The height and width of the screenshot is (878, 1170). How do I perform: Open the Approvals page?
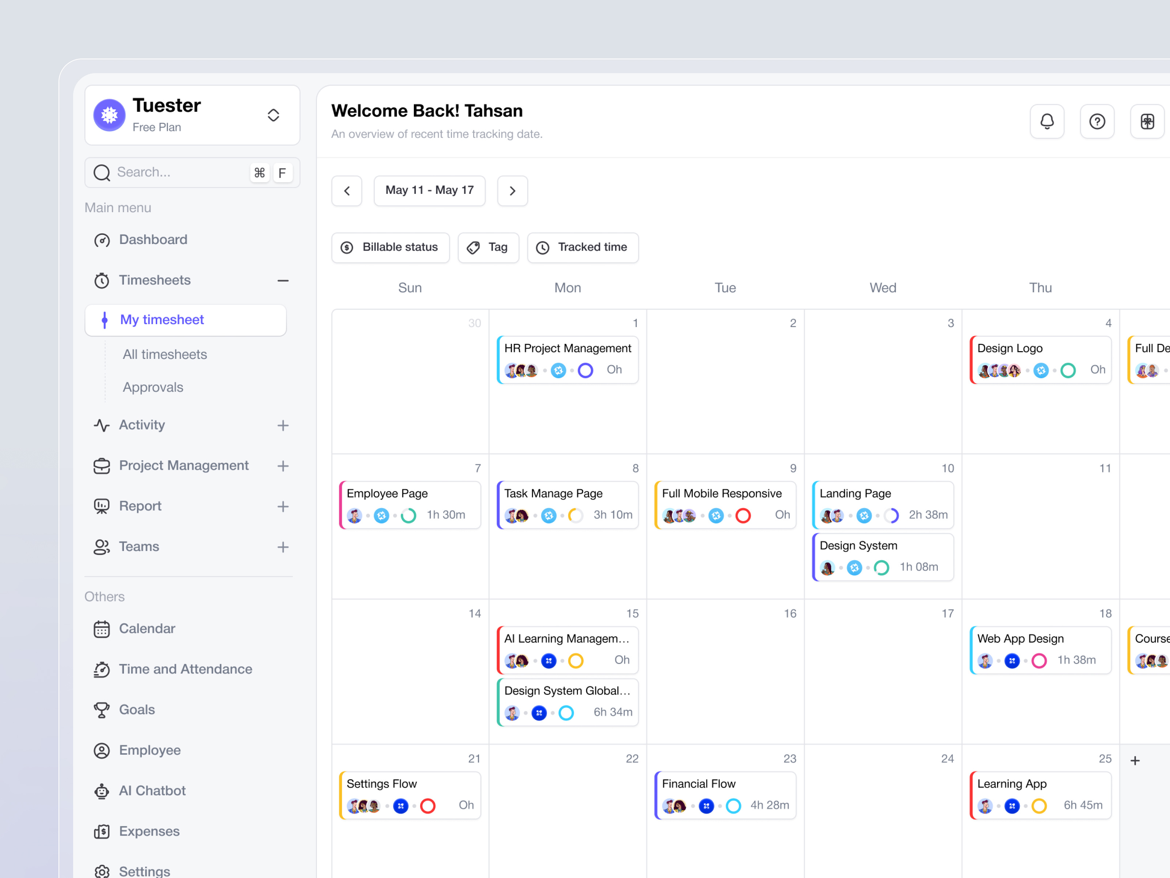coord(153,387)
